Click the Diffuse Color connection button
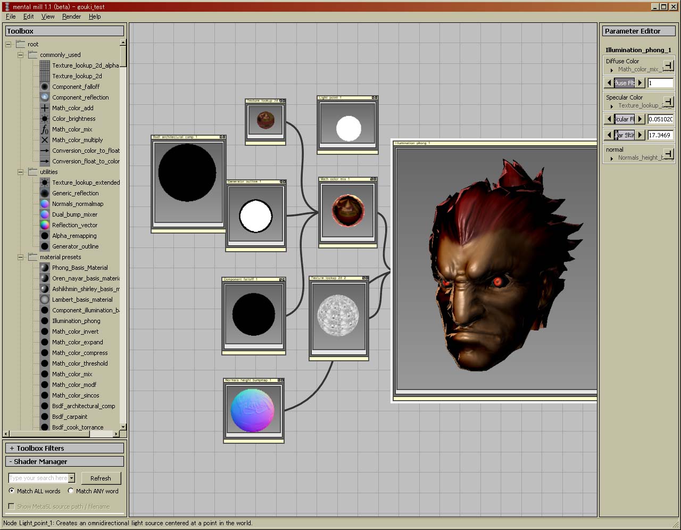Image resolution: width=681 pixels, height=530 pixels. click(x=668, y=65)
